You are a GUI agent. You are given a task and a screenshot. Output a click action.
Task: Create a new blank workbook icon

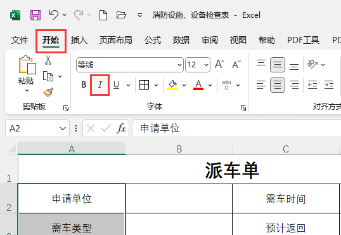coord(103,15)
